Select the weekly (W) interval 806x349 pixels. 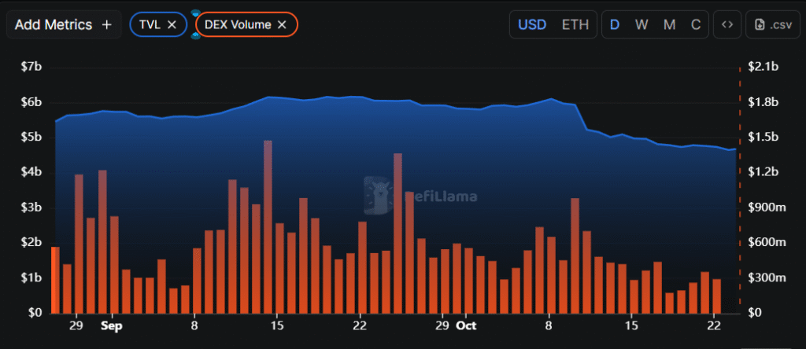(x=641, y=24)
